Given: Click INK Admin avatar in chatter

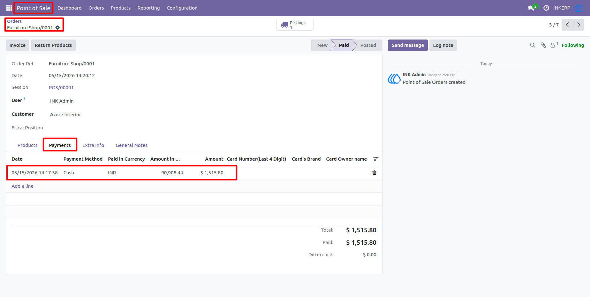Looking at the screenshot, I should [x=394, y=78].
